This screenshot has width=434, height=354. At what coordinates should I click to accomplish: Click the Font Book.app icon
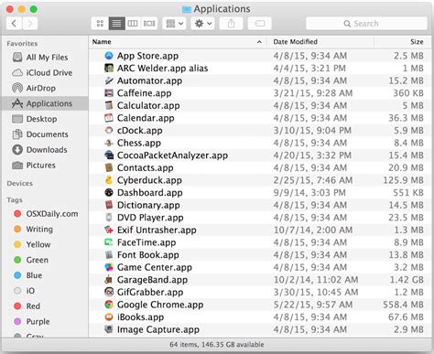pyautogui.click(x=109, y=254)
